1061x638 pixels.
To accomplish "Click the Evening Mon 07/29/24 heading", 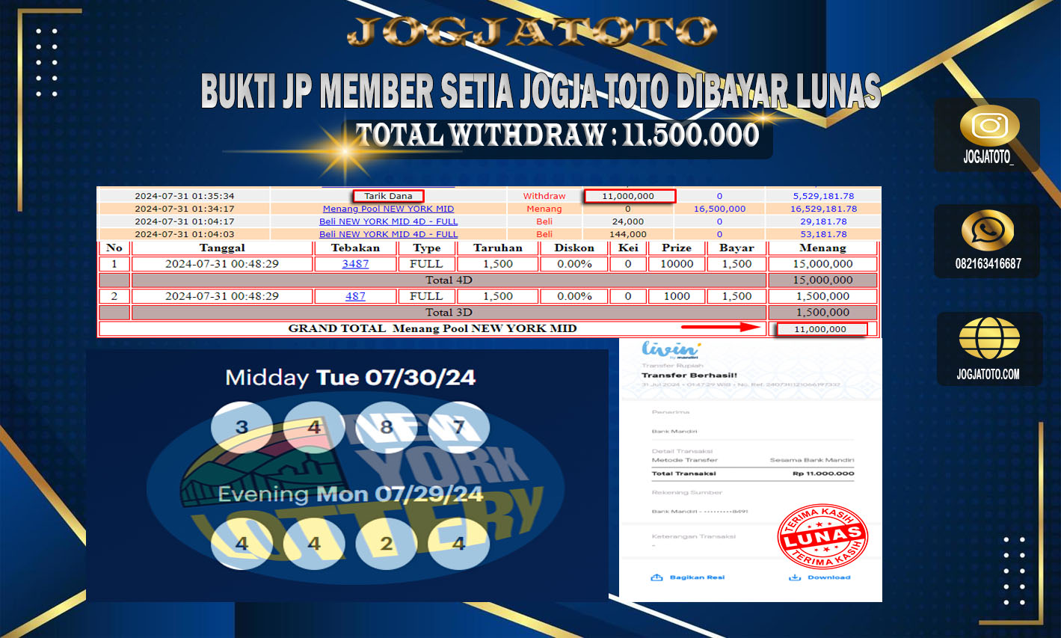I will click(x=351, y=494).
